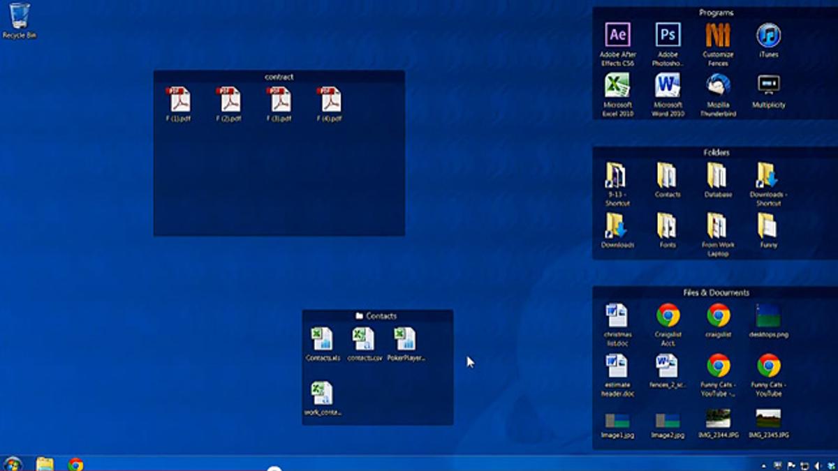Click the Windows Start button

[12, 463]
